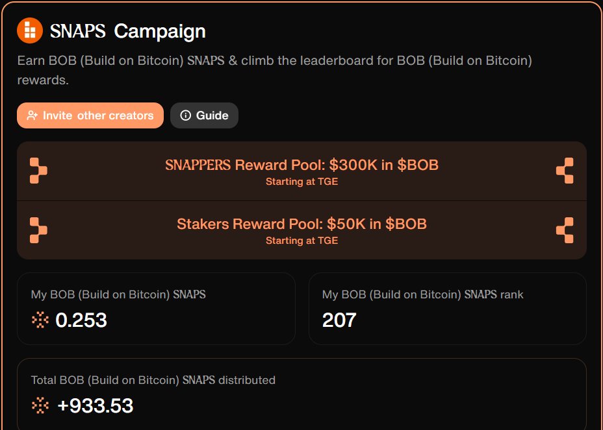
Task: Click left BOB glyph in SNAPPERS pool row
Action: [x=38, y=171]
